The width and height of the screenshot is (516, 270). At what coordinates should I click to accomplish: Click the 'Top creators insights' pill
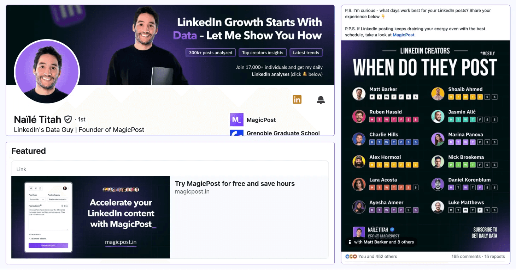[263, 53]
